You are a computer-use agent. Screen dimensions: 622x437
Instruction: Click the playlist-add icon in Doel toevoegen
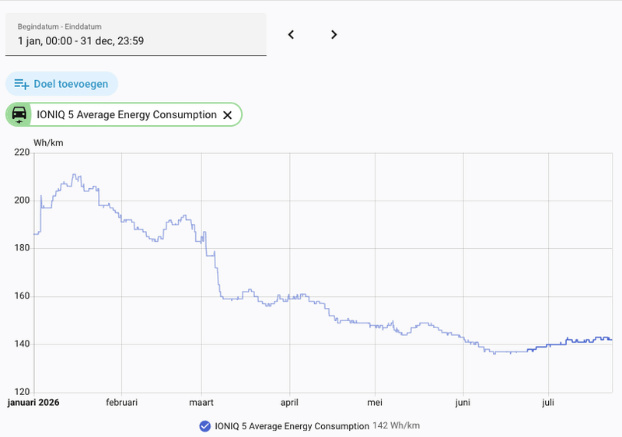click(22, 84)
